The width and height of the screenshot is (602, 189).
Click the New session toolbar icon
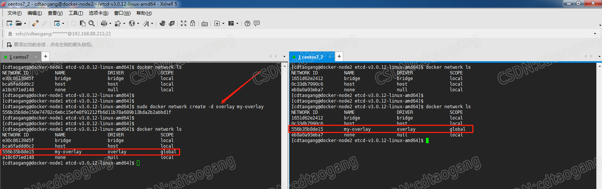click(10, 23)
